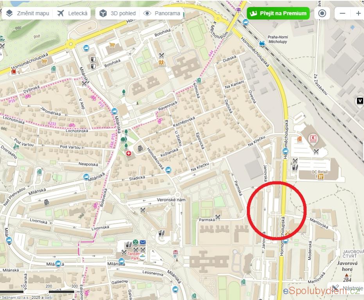Select the red medical cross marker

[129, 153]
